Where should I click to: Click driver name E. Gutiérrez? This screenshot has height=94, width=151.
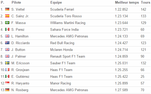pyautogui.click(x=20, y=76)
